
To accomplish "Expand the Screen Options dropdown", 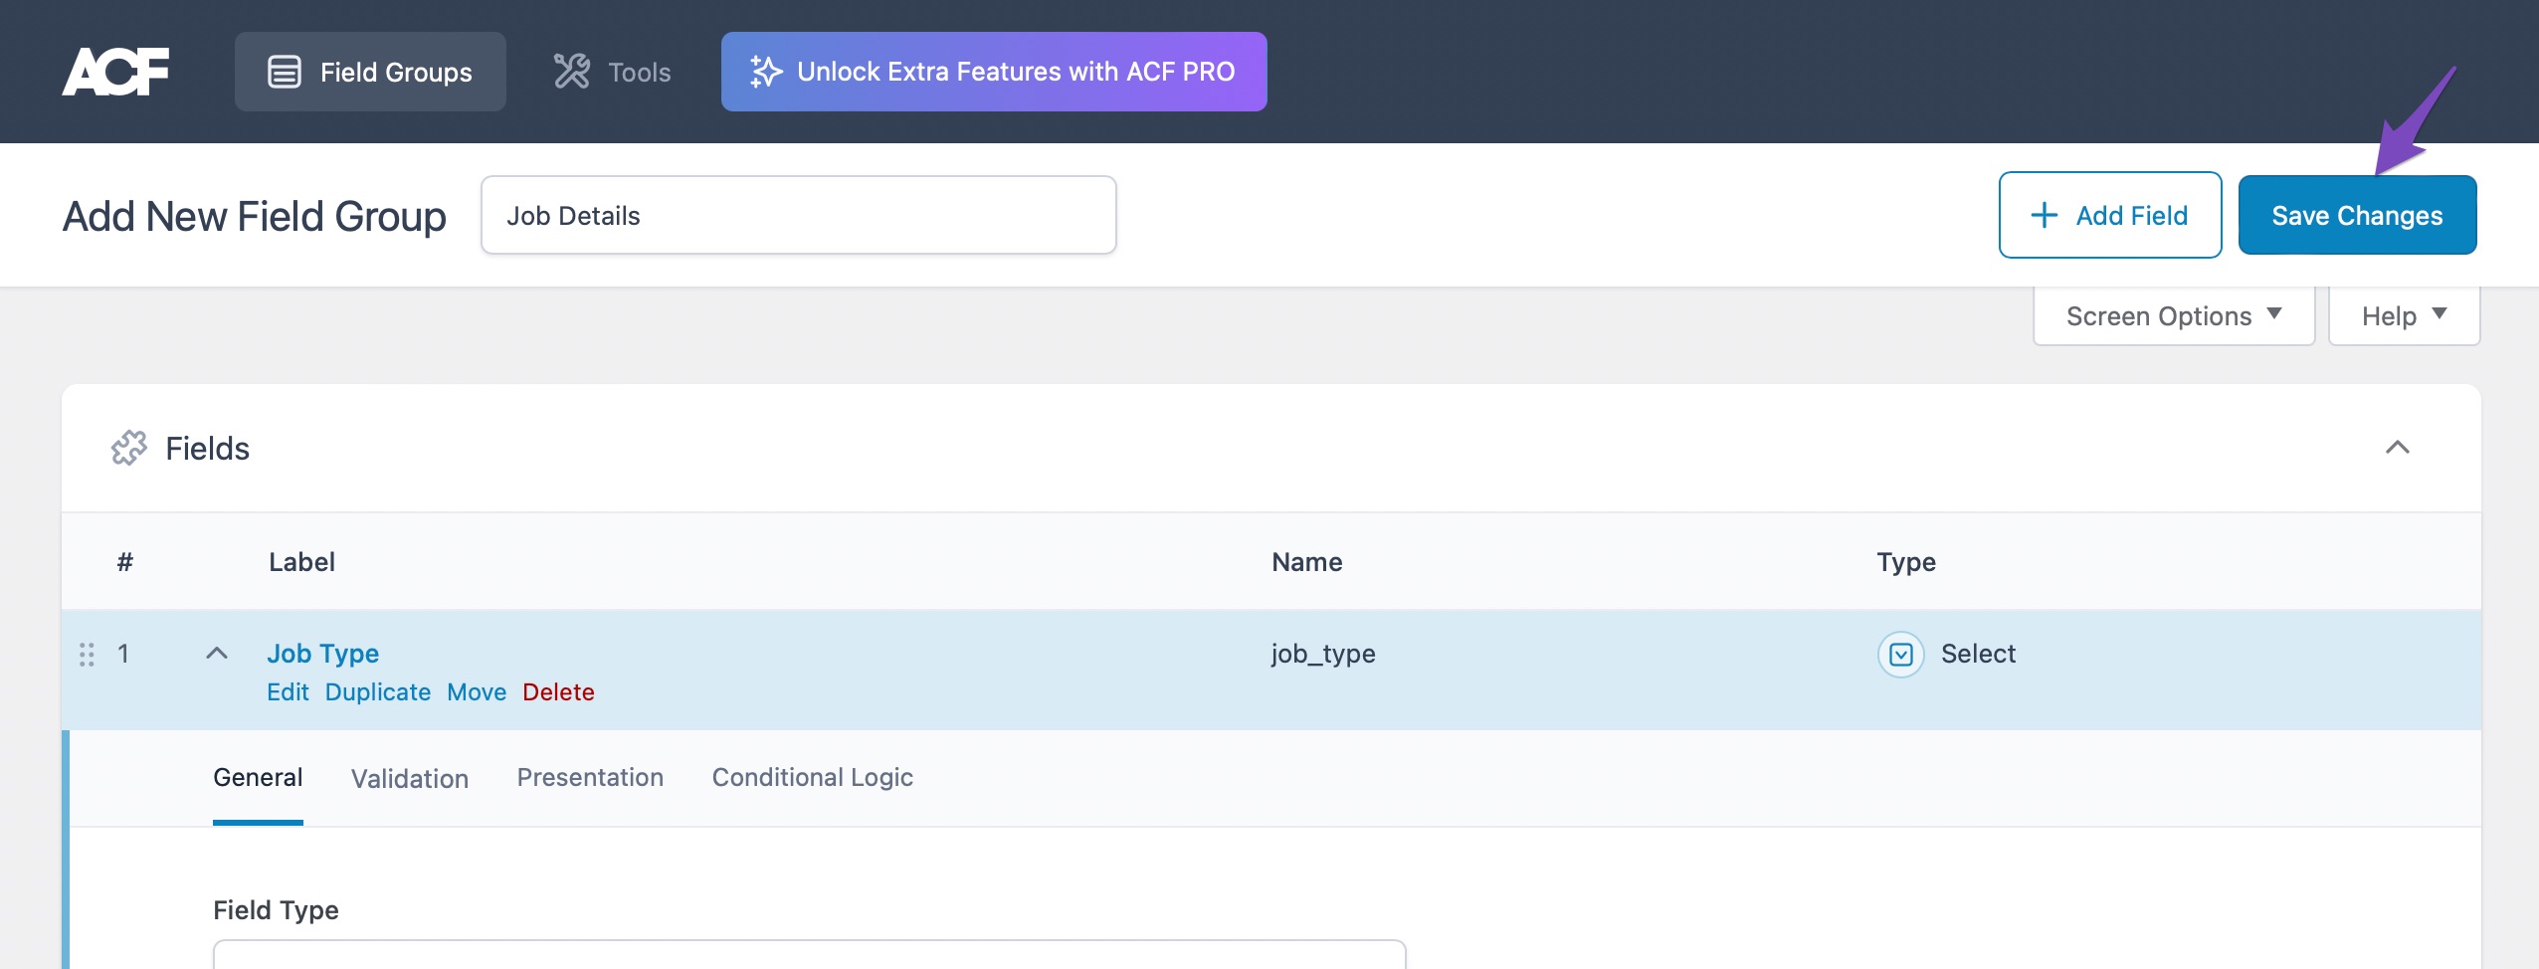I will 2174,315.
